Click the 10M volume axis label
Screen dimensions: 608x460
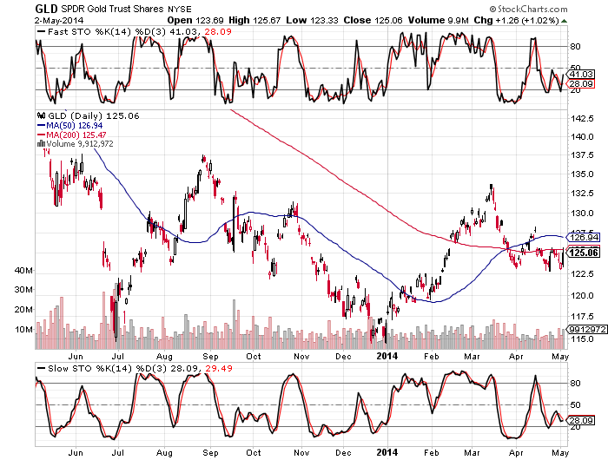tap(23, 330)
